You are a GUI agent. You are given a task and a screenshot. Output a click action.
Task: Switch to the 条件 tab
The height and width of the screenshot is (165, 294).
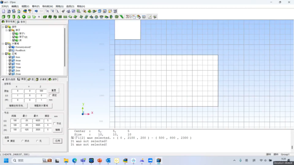[x=21, y=22]
